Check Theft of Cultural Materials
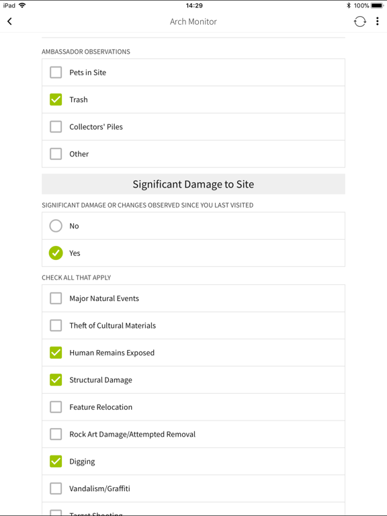Viewport: 387px width, 516px height. pos(56,325)
